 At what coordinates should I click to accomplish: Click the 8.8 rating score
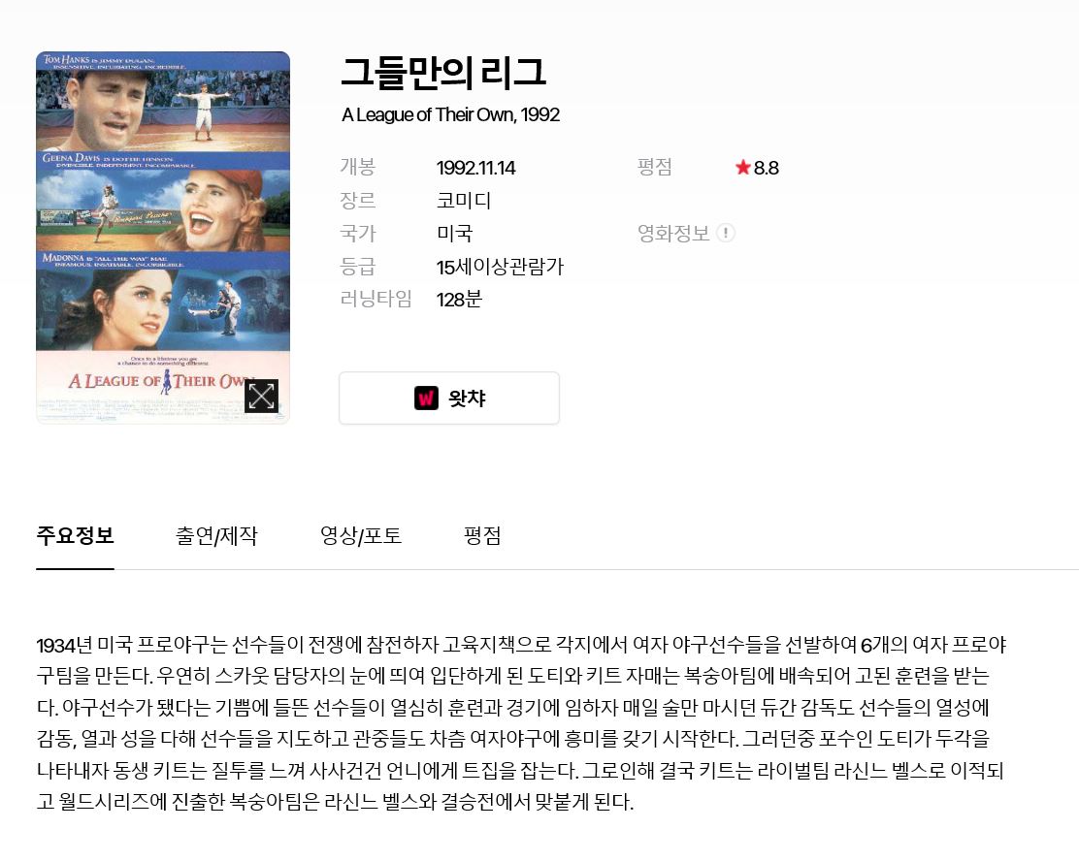pos(766,168)
